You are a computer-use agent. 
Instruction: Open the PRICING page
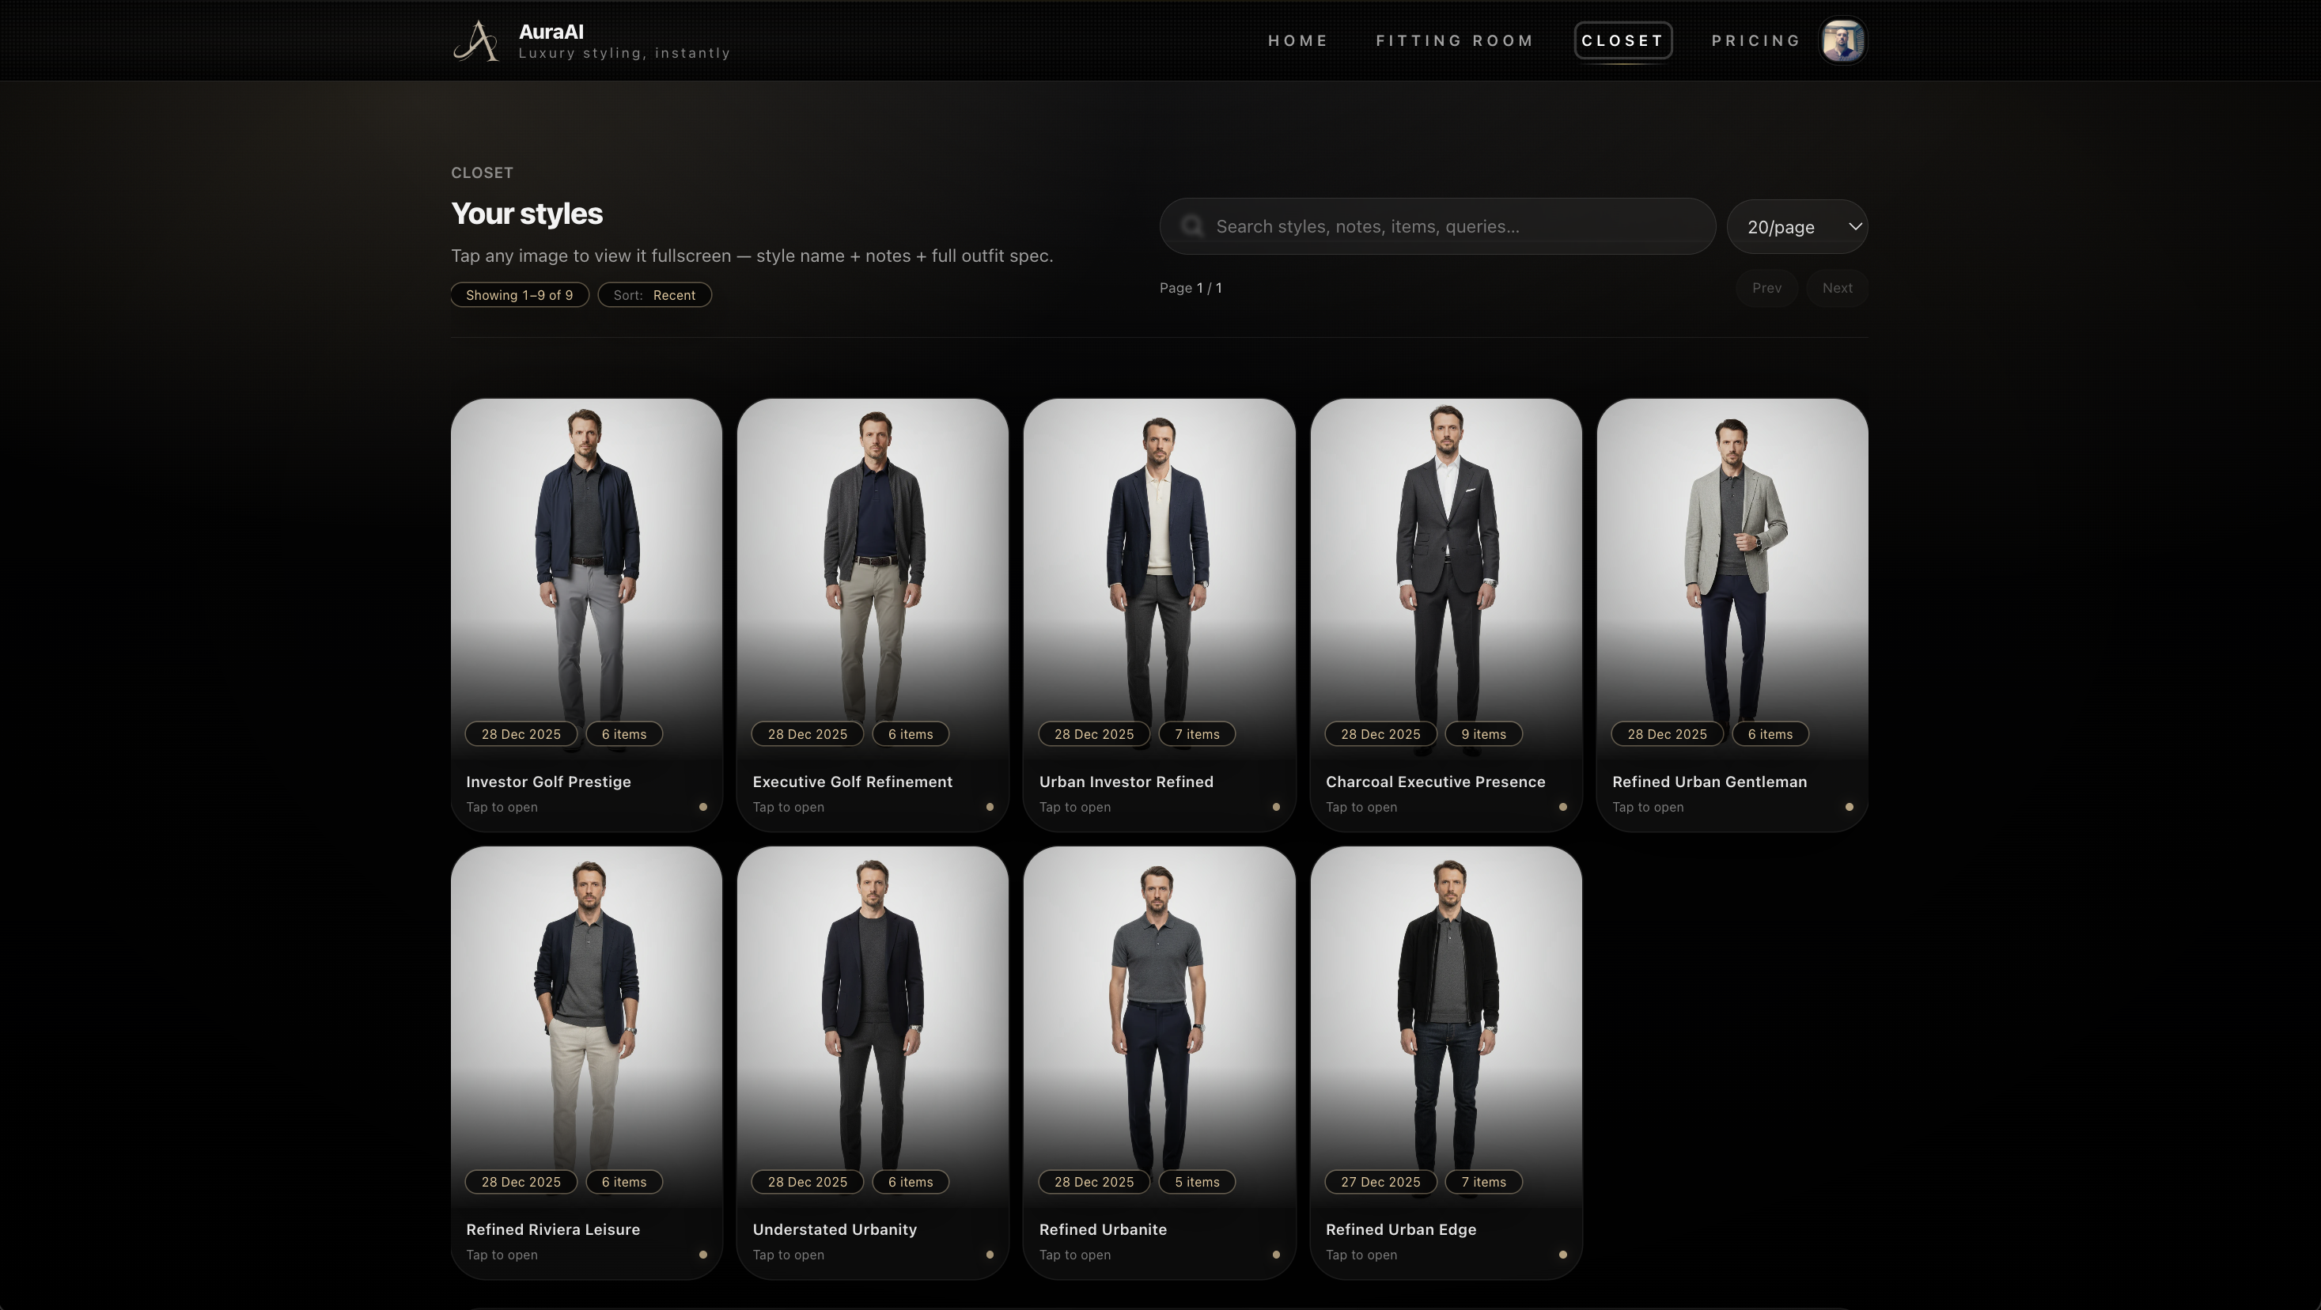(x=1755, y=40)
